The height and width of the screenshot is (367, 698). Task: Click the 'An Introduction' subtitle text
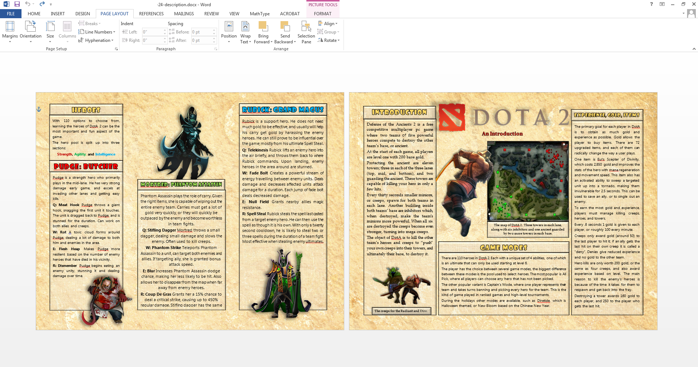pyautogui.click(x=502, y=134)
